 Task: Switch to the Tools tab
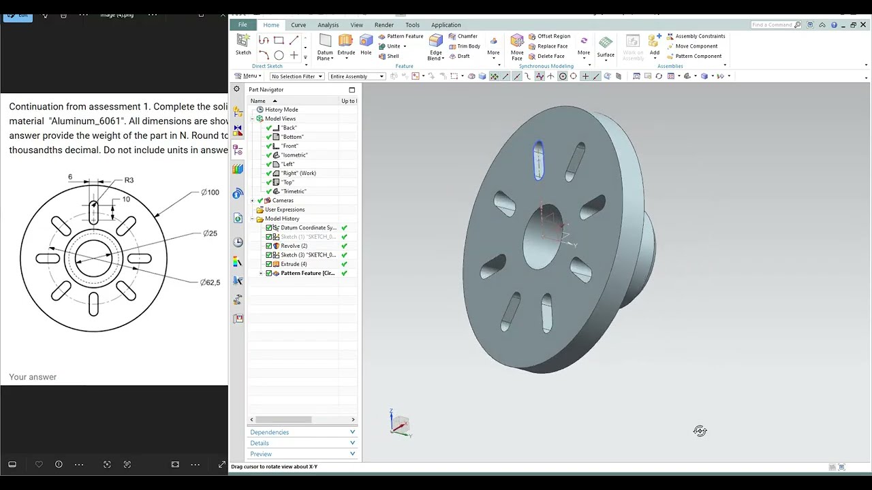point(412,25)
